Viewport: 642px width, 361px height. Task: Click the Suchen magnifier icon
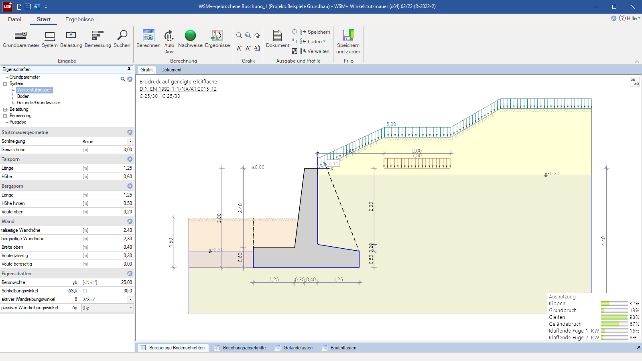point(122,35)
